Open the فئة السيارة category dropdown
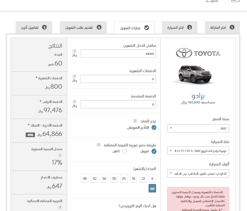The height and width of the screenshot is (211, 247). 198,151
